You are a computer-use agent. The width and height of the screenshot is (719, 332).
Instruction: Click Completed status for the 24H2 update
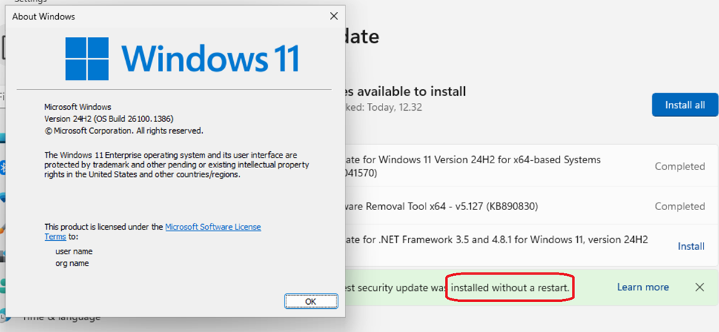680,167
